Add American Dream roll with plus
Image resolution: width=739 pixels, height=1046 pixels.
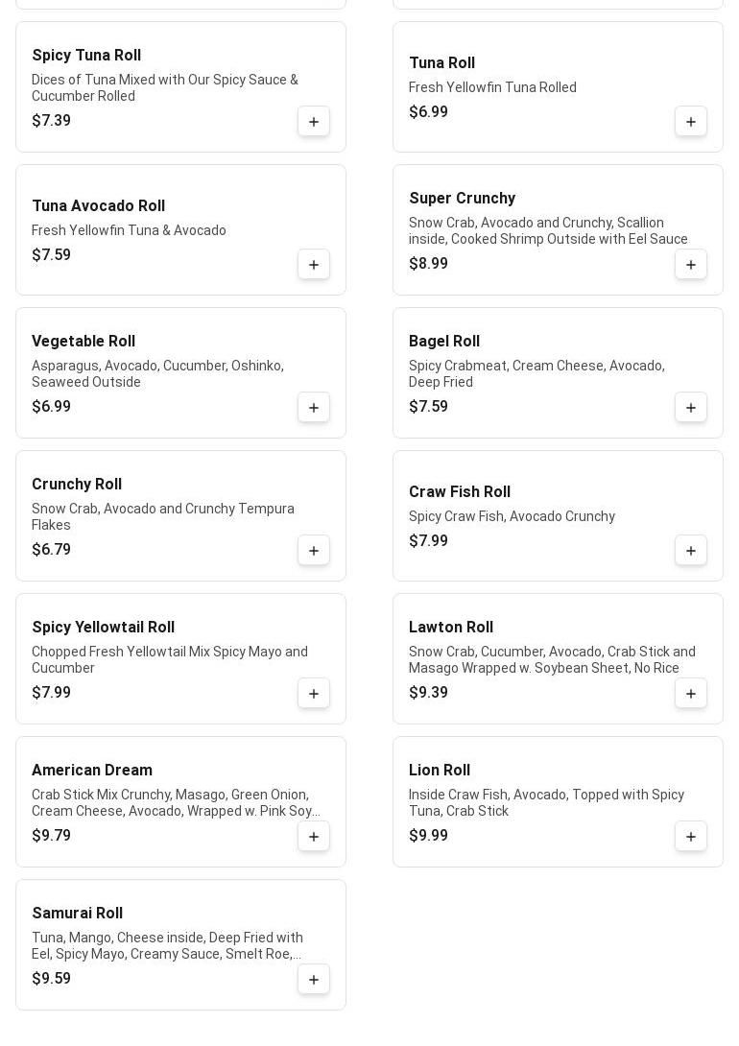click(314, 837)
